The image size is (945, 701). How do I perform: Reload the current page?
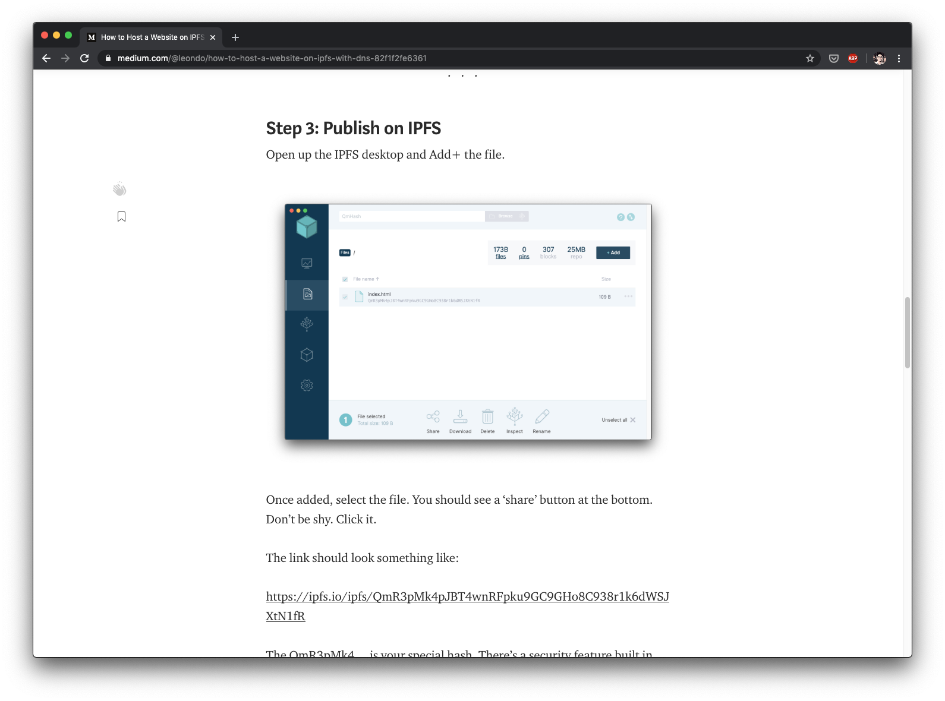pos(84,58)
